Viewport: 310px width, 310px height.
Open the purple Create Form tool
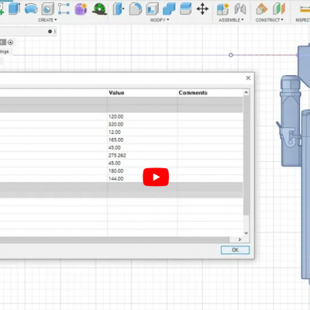[81, 9]
